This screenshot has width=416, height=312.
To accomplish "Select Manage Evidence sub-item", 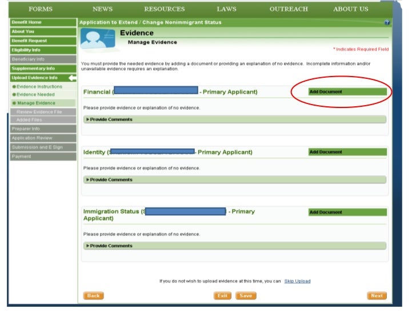I will point(43,103).
